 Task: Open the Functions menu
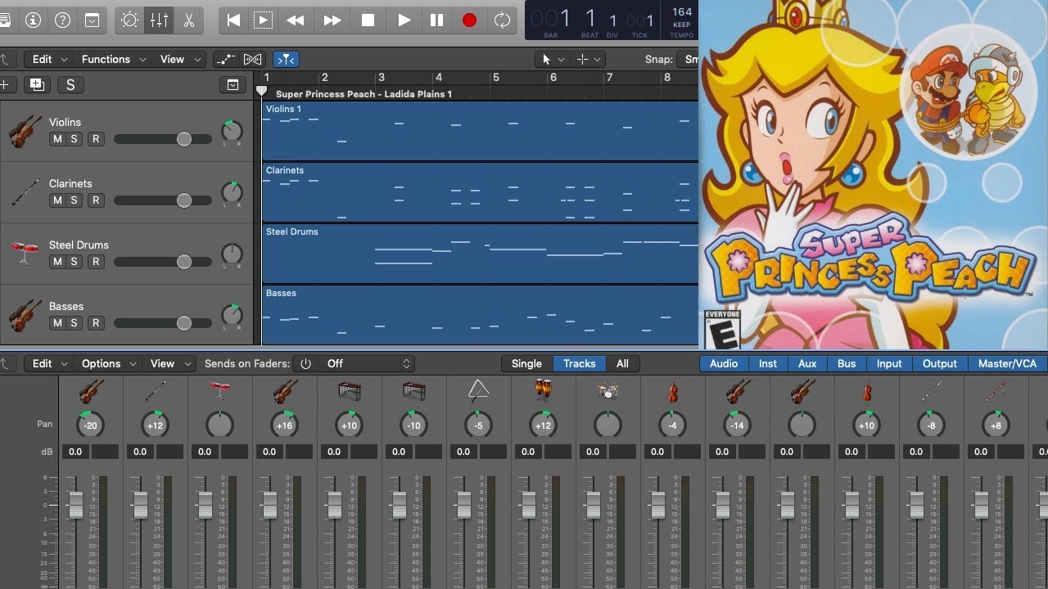113,59
